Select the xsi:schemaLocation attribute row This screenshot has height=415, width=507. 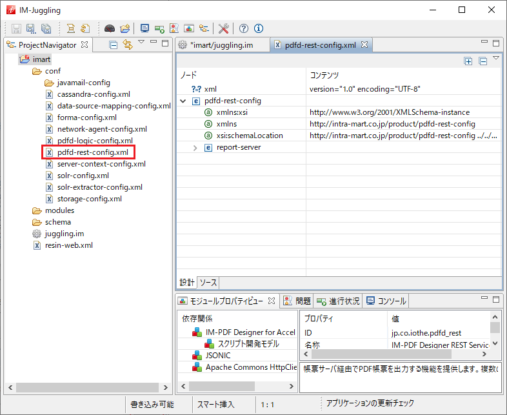[x=339, y=136]
